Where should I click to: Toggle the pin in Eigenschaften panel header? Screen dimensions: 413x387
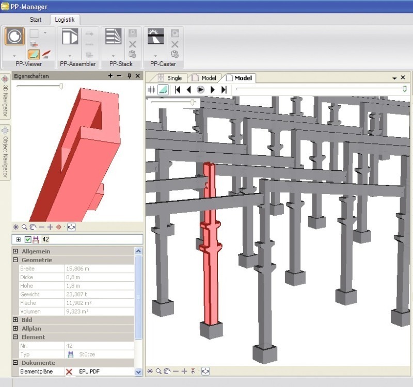click(129, 76)
